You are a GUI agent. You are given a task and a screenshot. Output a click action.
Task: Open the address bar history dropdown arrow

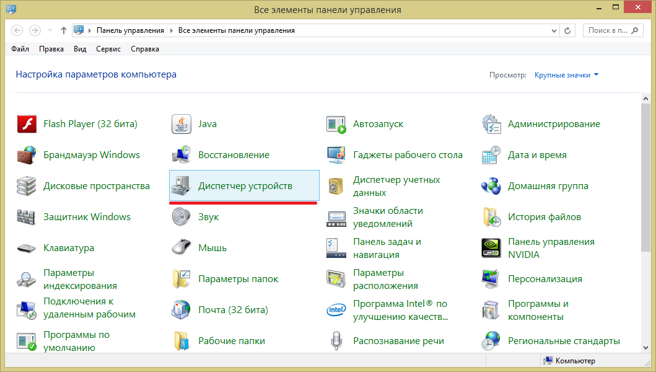pyautogui.click(x=553, y=30)
